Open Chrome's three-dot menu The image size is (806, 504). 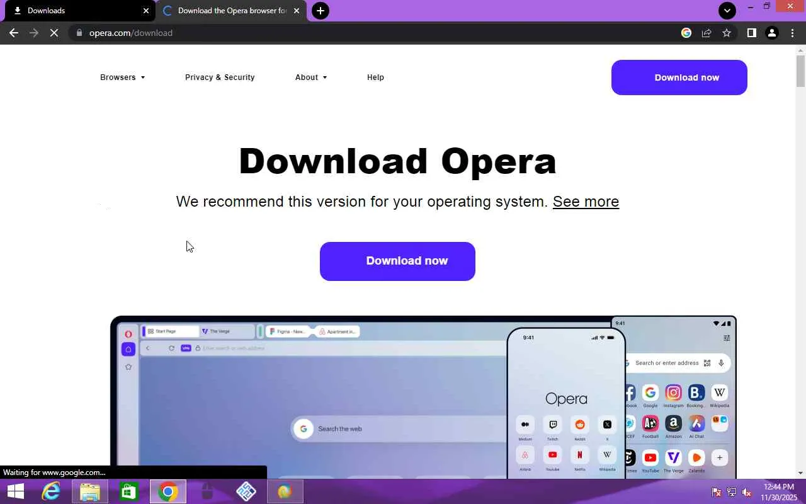792,33
